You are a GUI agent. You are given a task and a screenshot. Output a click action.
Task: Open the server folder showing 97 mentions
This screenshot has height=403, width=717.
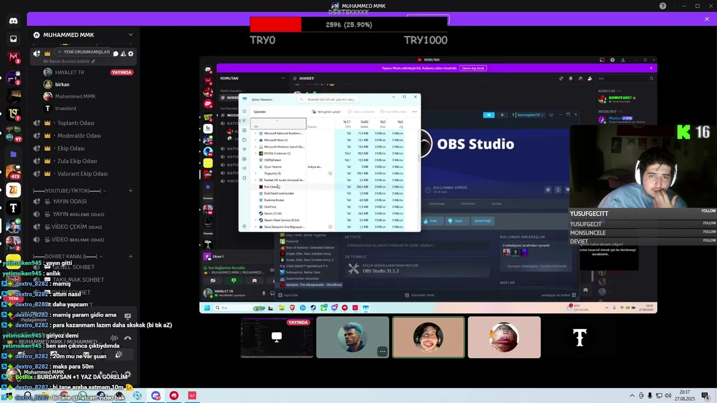click(x=13, y=134)
